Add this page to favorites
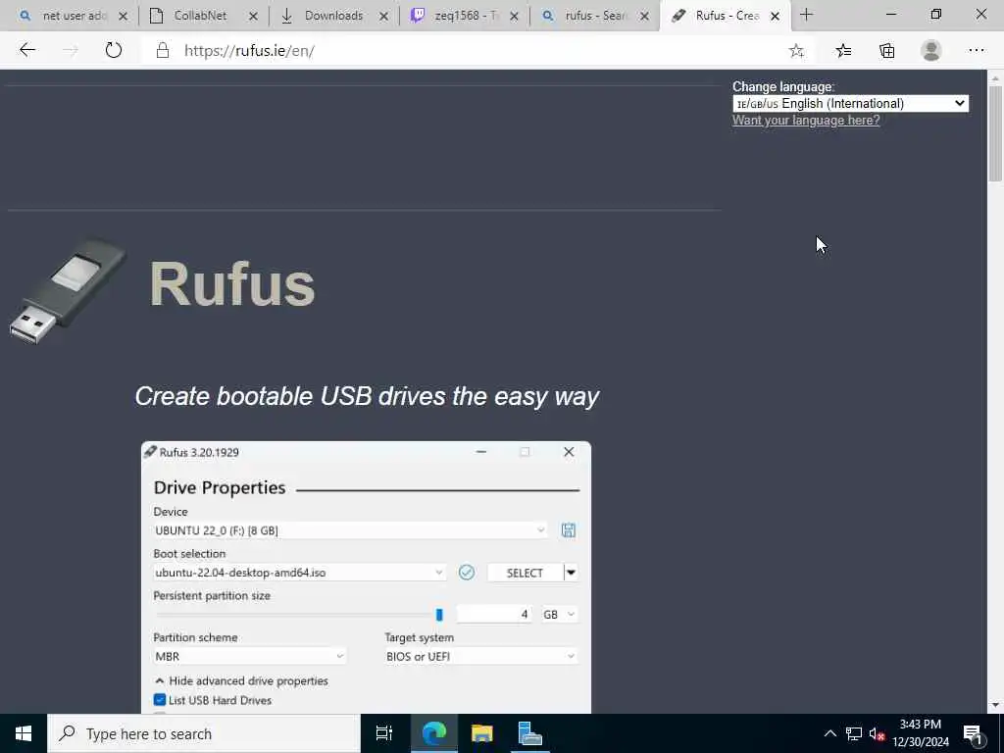Viewport: 1004px width, 753px height. tap(796, 51)
